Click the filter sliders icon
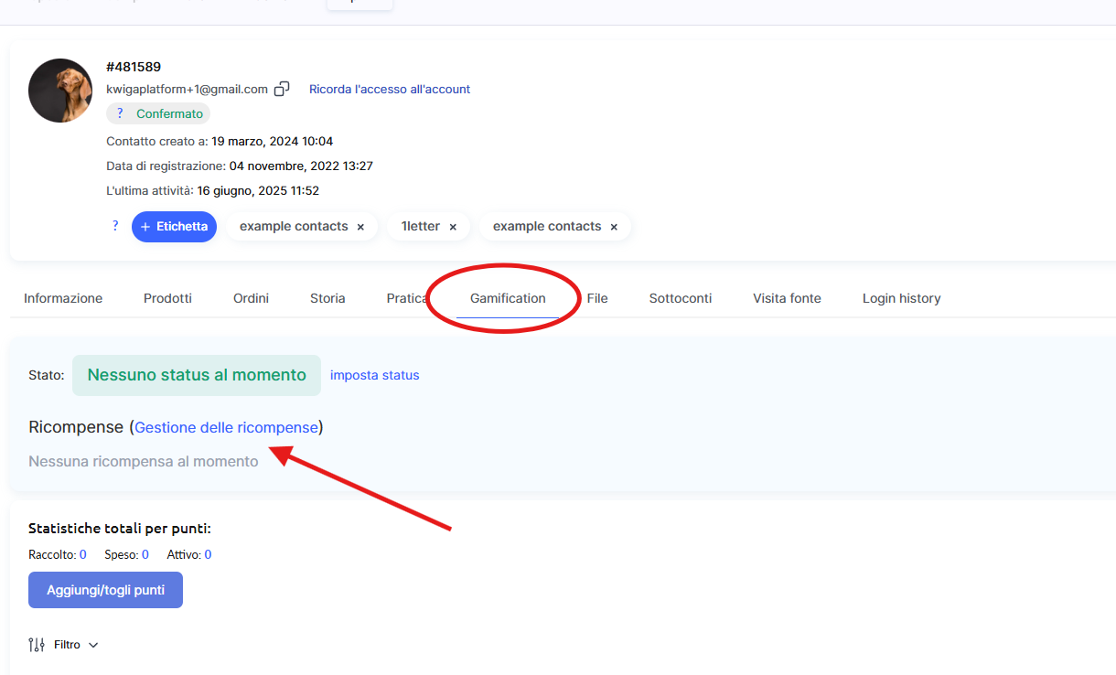Viewport: 1116px width, 675px height. tap(37, 645)
